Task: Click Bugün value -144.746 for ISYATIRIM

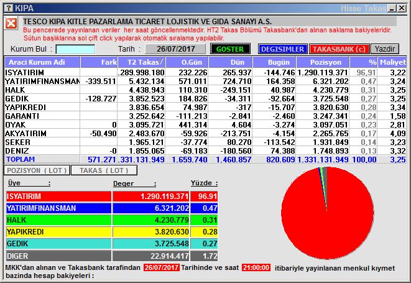Action: pos(279,72)
